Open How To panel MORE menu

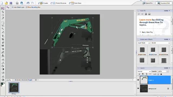[x=167, y=11]
